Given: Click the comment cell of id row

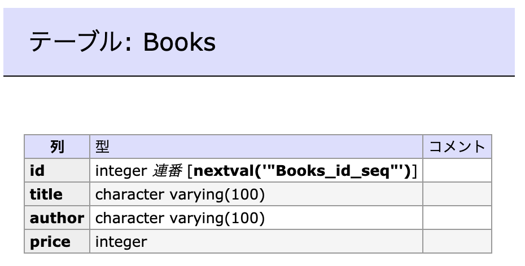Looking at the screenshot, I should (x=457, y=170).
